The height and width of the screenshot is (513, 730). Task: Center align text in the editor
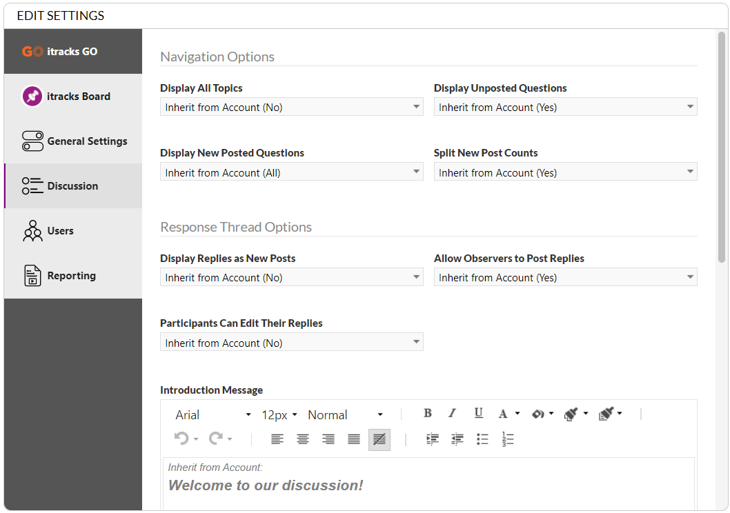303,439
